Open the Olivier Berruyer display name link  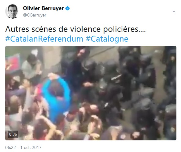pyautogui.click(x=43, y=8)
